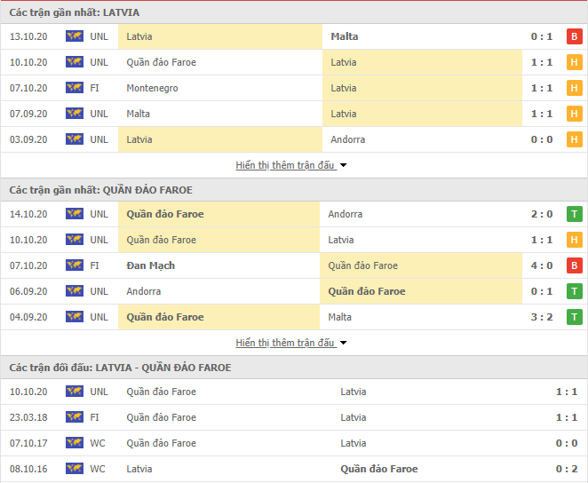Click the Andorra team name on 06.09.20 row
Image resolution: width=588 pixels, height=483 pixels.
click(144, 291)
